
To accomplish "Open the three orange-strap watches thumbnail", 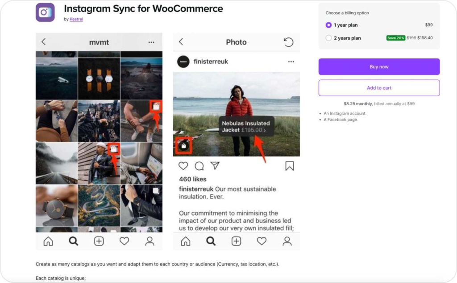I will 99,78.
